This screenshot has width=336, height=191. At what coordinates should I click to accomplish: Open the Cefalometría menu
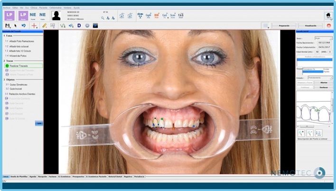click(x=56, y=8)
